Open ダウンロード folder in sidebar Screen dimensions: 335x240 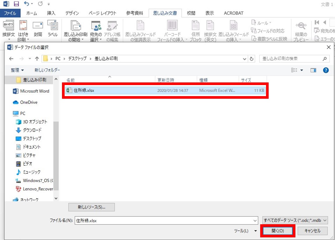click(29, 130)
